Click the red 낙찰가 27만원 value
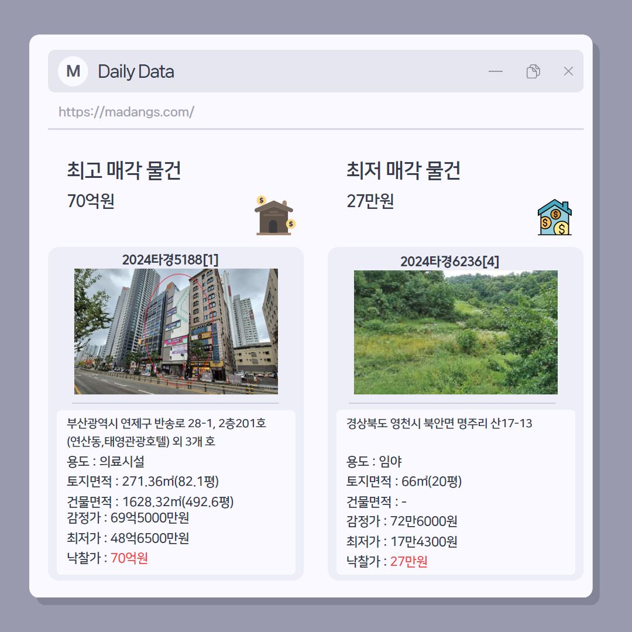 coord(408,561)
